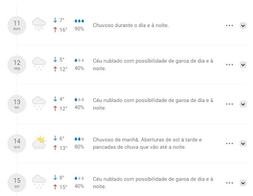The image size is (253, 196).
Task: Click the 90% rain drops icon
Action: coord(79,21)
